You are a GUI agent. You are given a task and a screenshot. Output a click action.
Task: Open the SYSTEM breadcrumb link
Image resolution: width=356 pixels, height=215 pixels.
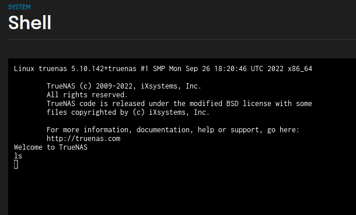click(19, 7)
